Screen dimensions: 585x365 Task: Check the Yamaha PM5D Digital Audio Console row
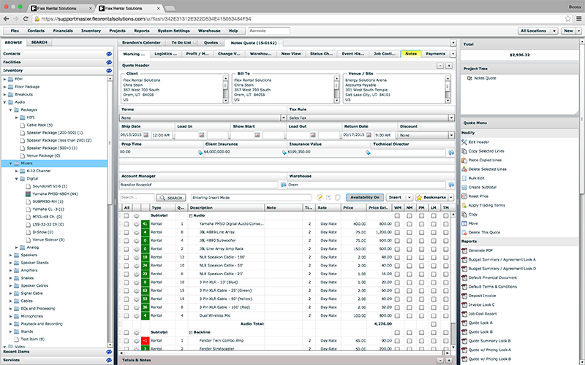(x=126, y=224)
